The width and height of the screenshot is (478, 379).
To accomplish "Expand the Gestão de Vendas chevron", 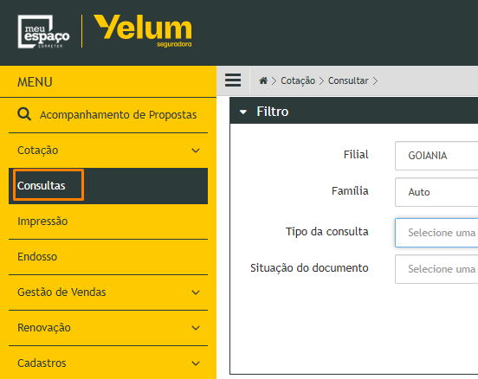I will (x=196, y=292).
